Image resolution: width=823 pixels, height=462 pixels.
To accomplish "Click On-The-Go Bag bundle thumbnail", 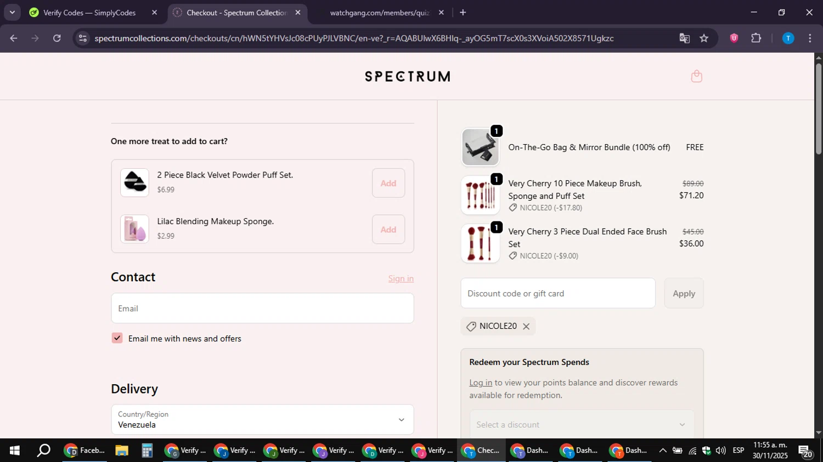I will pyautogui.click(x=480, y=147).
